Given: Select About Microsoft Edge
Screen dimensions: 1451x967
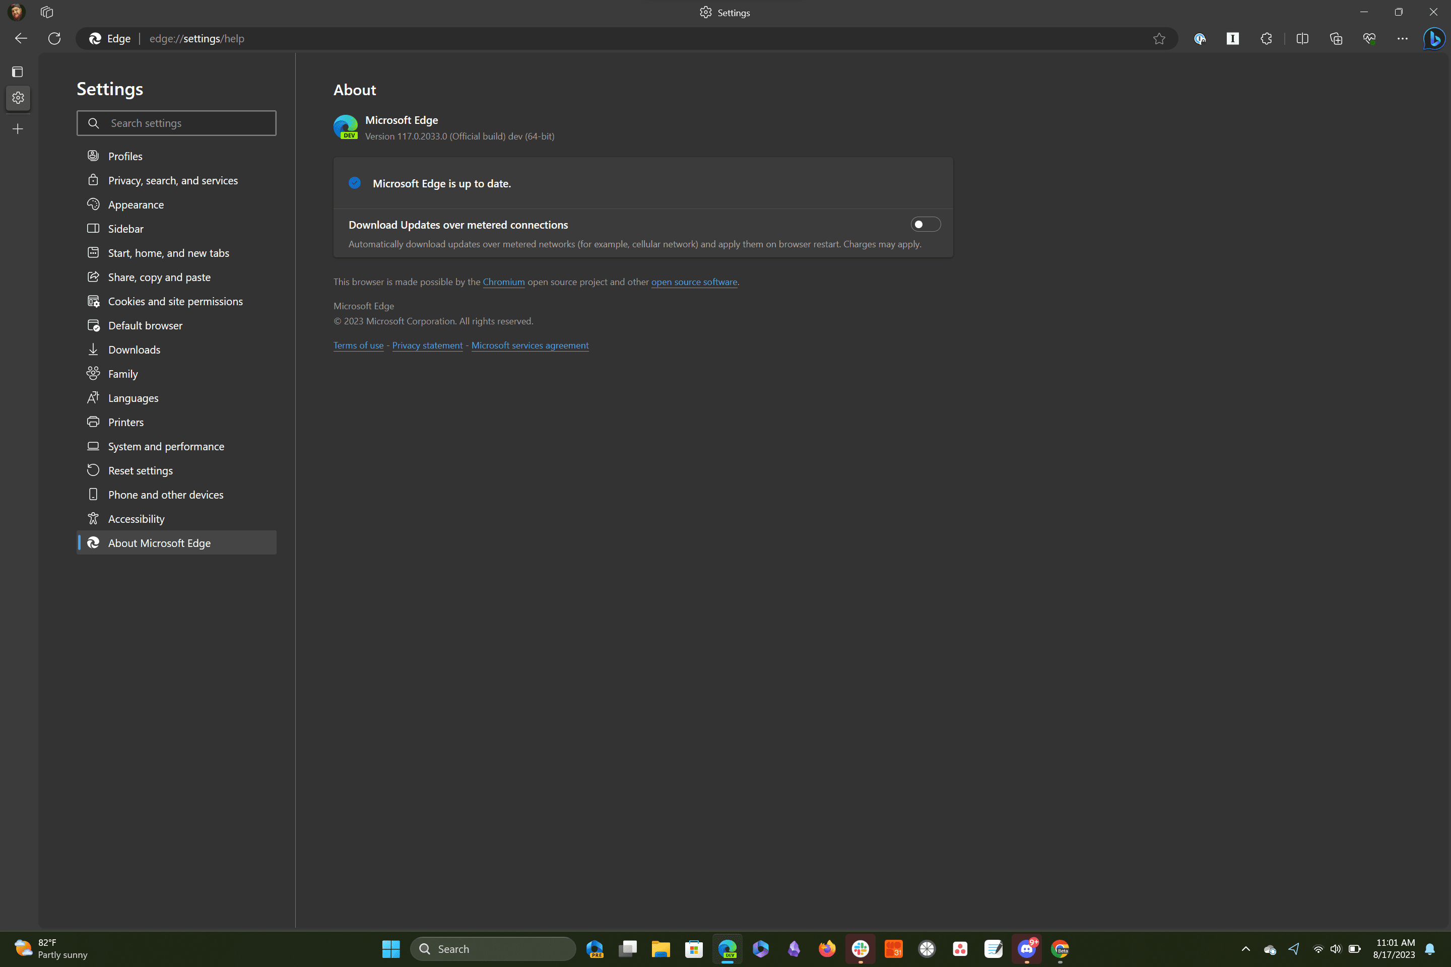Looking at the screenshot, I should pos(176,543).
